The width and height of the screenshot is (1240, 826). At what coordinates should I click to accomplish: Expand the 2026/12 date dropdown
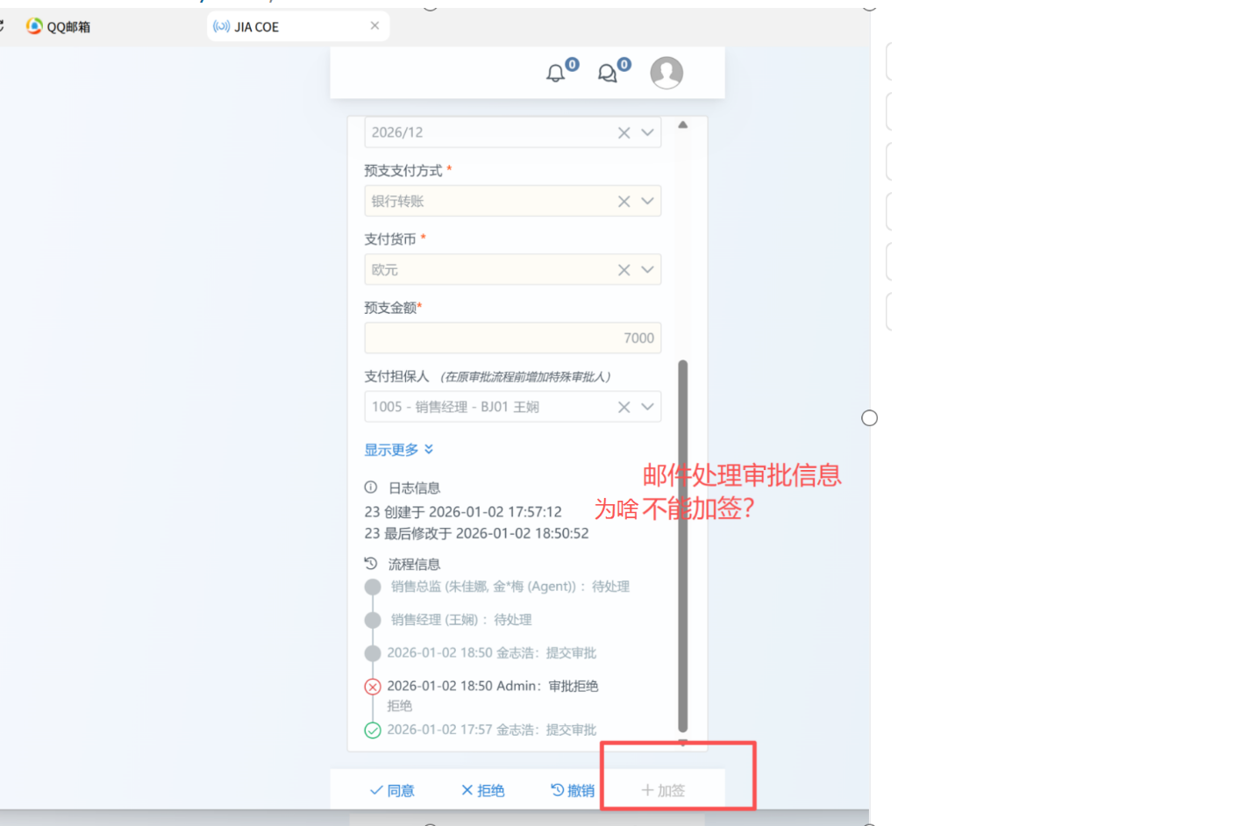coord(647,132)
